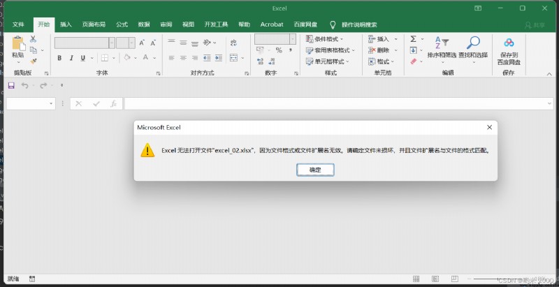The width and height of the screenshot is (559, 287).
Task: Click the Redo arrow in quick access toolbar
Action: pos(43,85)
